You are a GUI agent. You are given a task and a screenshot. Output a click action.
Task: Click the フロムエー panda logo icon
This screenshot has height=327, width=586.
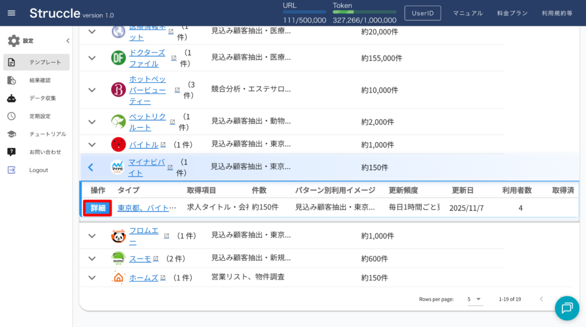point(118,236)
